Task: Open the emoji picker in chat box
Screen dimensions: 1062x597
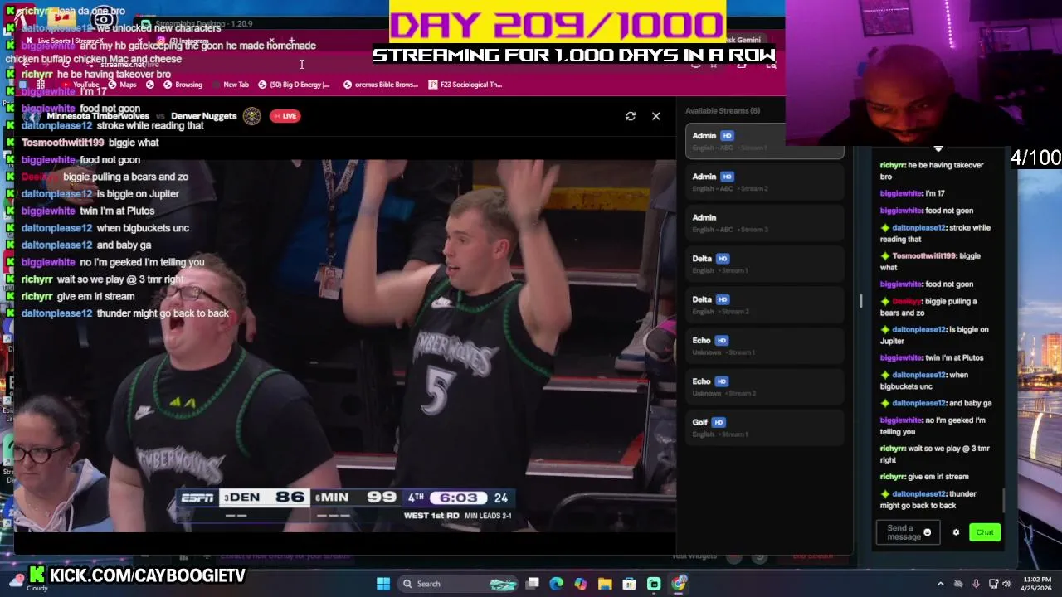Action: pos(928,532)
